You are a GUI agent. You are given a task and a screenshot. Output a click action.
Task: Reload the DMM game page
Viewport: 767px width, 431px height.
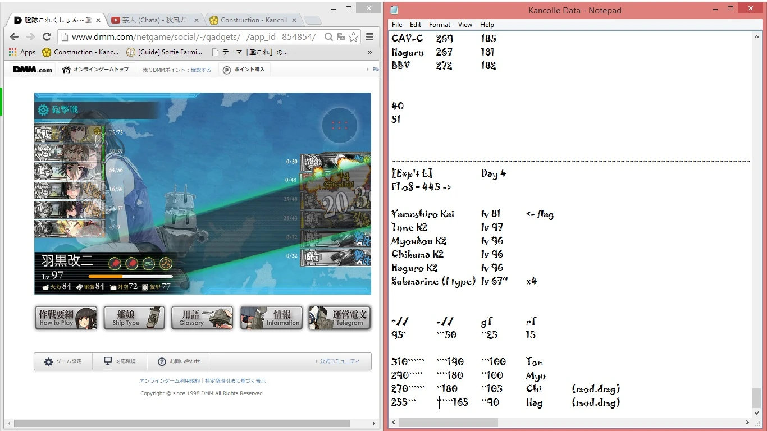47,37
